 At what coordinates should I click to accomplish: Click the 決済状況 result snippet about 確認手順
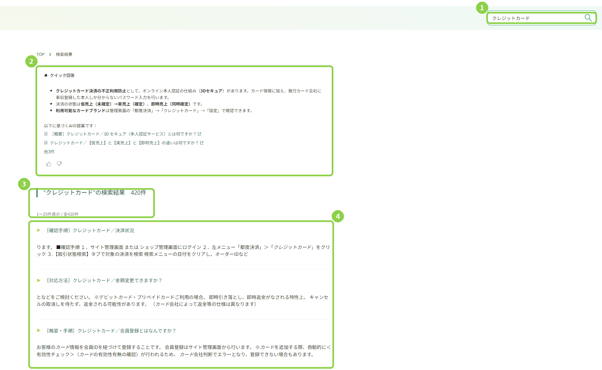point(183,251)
